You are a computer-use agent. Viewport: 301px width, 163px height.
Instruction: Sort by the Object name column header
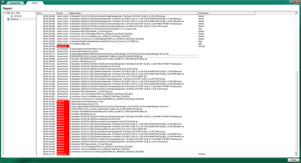[133, 13]
